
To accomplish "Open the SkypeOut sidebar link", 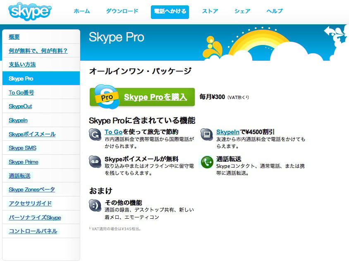I will tap(20, 106).
